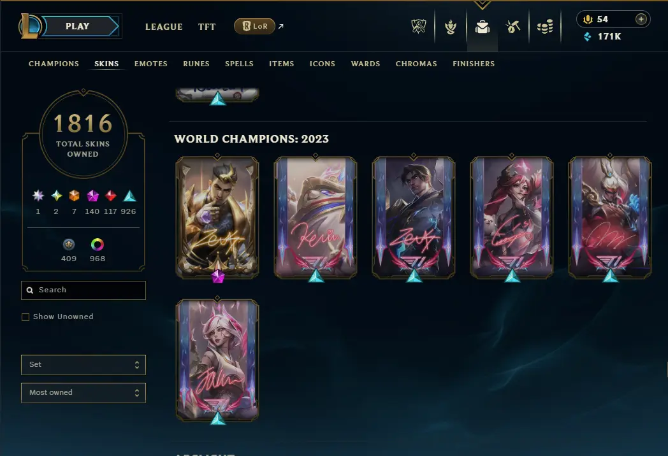Open the Collection backpack icon
668x456 pixels.
(483, 27)
